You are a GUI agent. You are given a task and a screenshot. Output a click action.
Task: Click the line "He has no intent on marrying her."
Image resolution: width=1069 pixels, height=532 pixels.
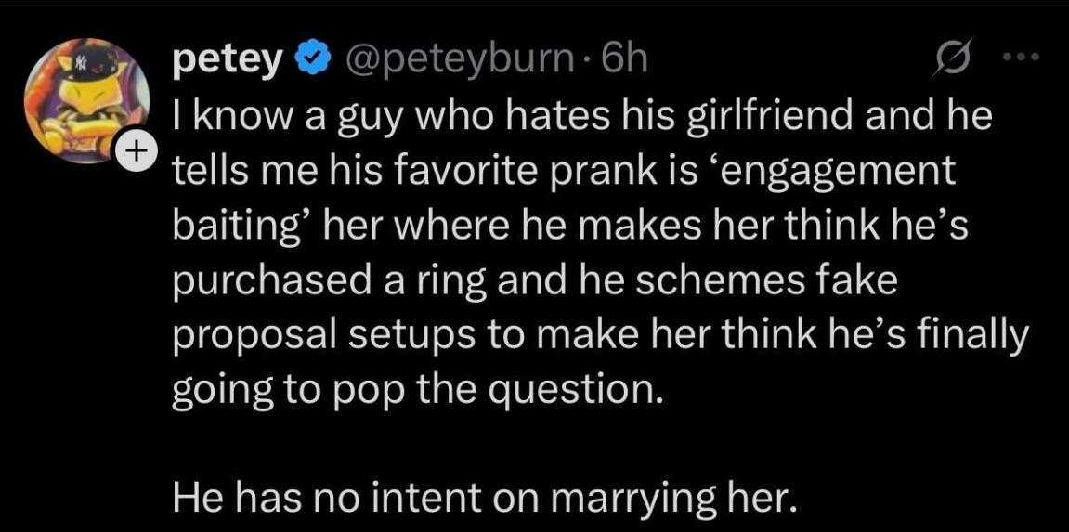[x=484, y=500]
